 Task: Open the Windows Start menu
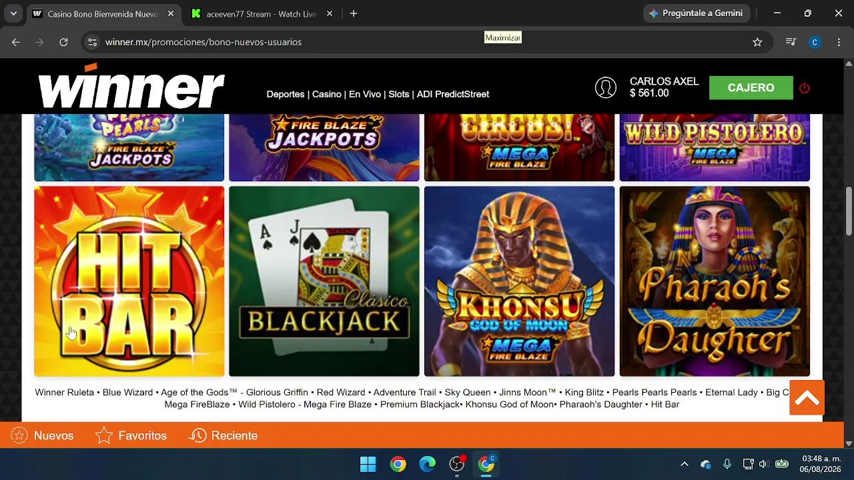click(x=368, y=464)
